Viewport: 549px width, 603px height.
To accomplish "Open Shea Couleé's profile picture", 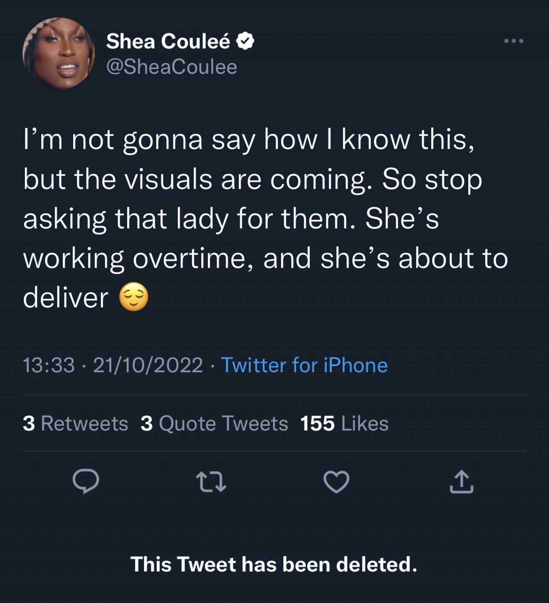I will (x=59, y=53).
